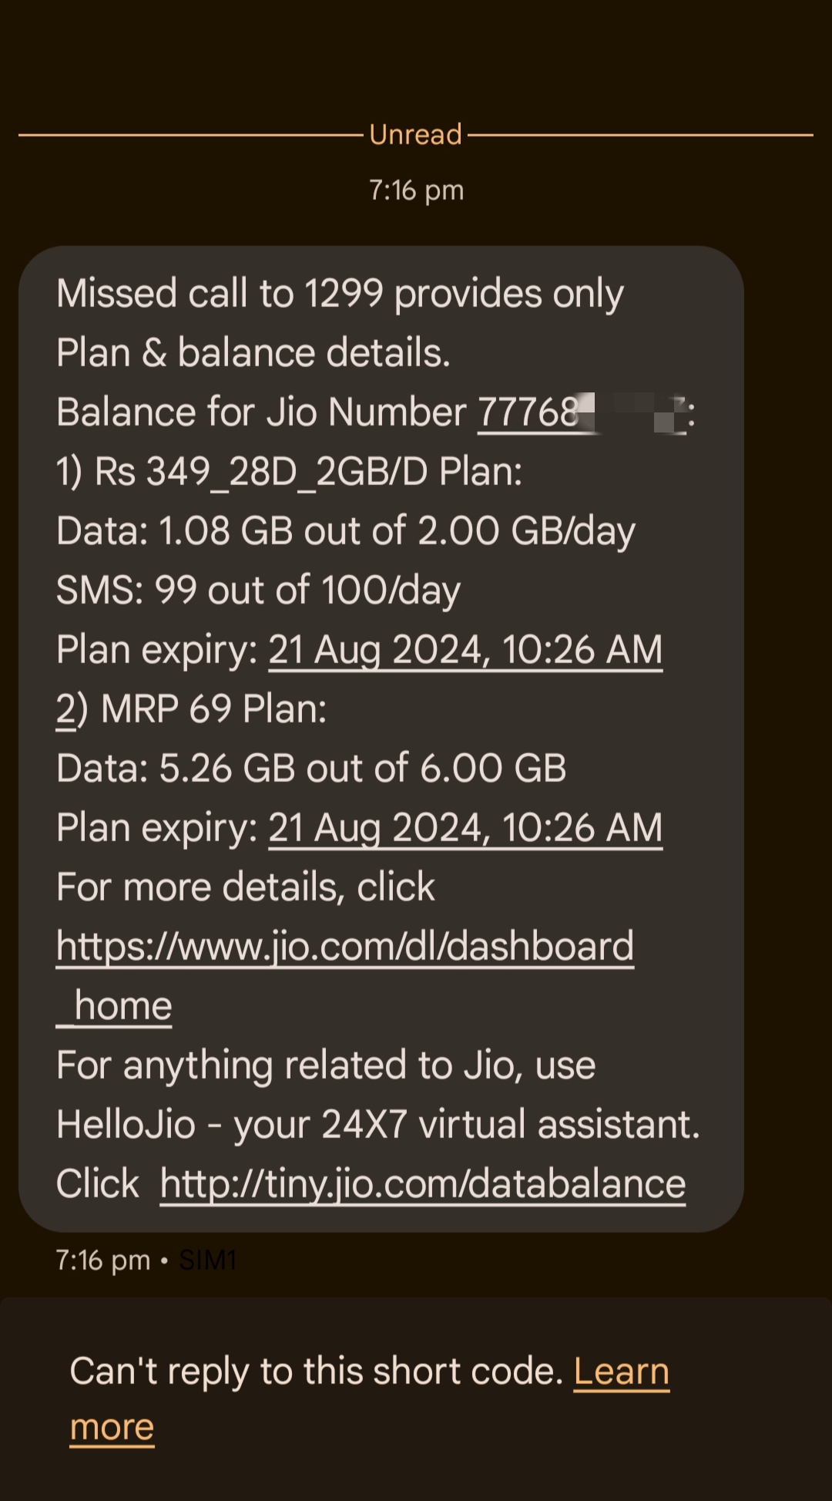Tap the Learn more link
This screenshot has height=1501, width=832.
pos(621,1371)
